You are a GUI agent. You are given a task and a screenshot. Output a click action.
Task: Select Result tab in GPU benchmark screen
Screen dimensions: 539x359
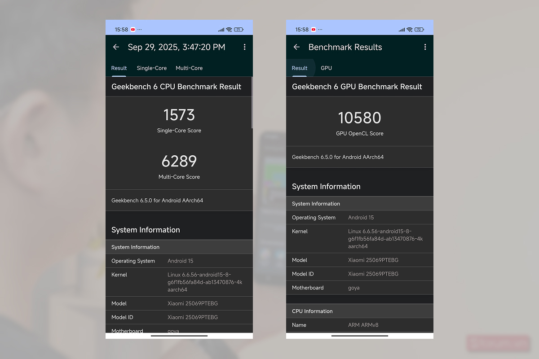click(300, 68)
